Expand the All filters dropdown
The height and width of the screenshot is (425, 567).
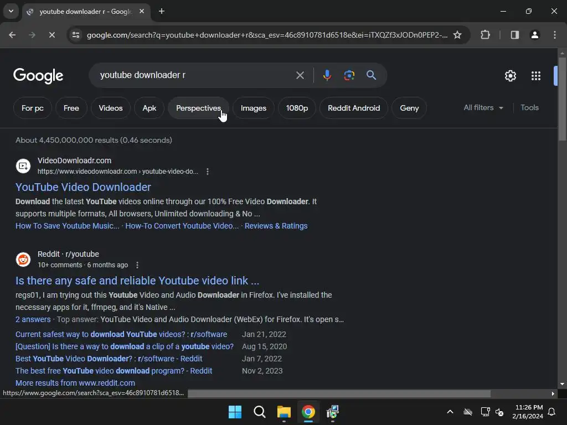click(x=483, y=108)
